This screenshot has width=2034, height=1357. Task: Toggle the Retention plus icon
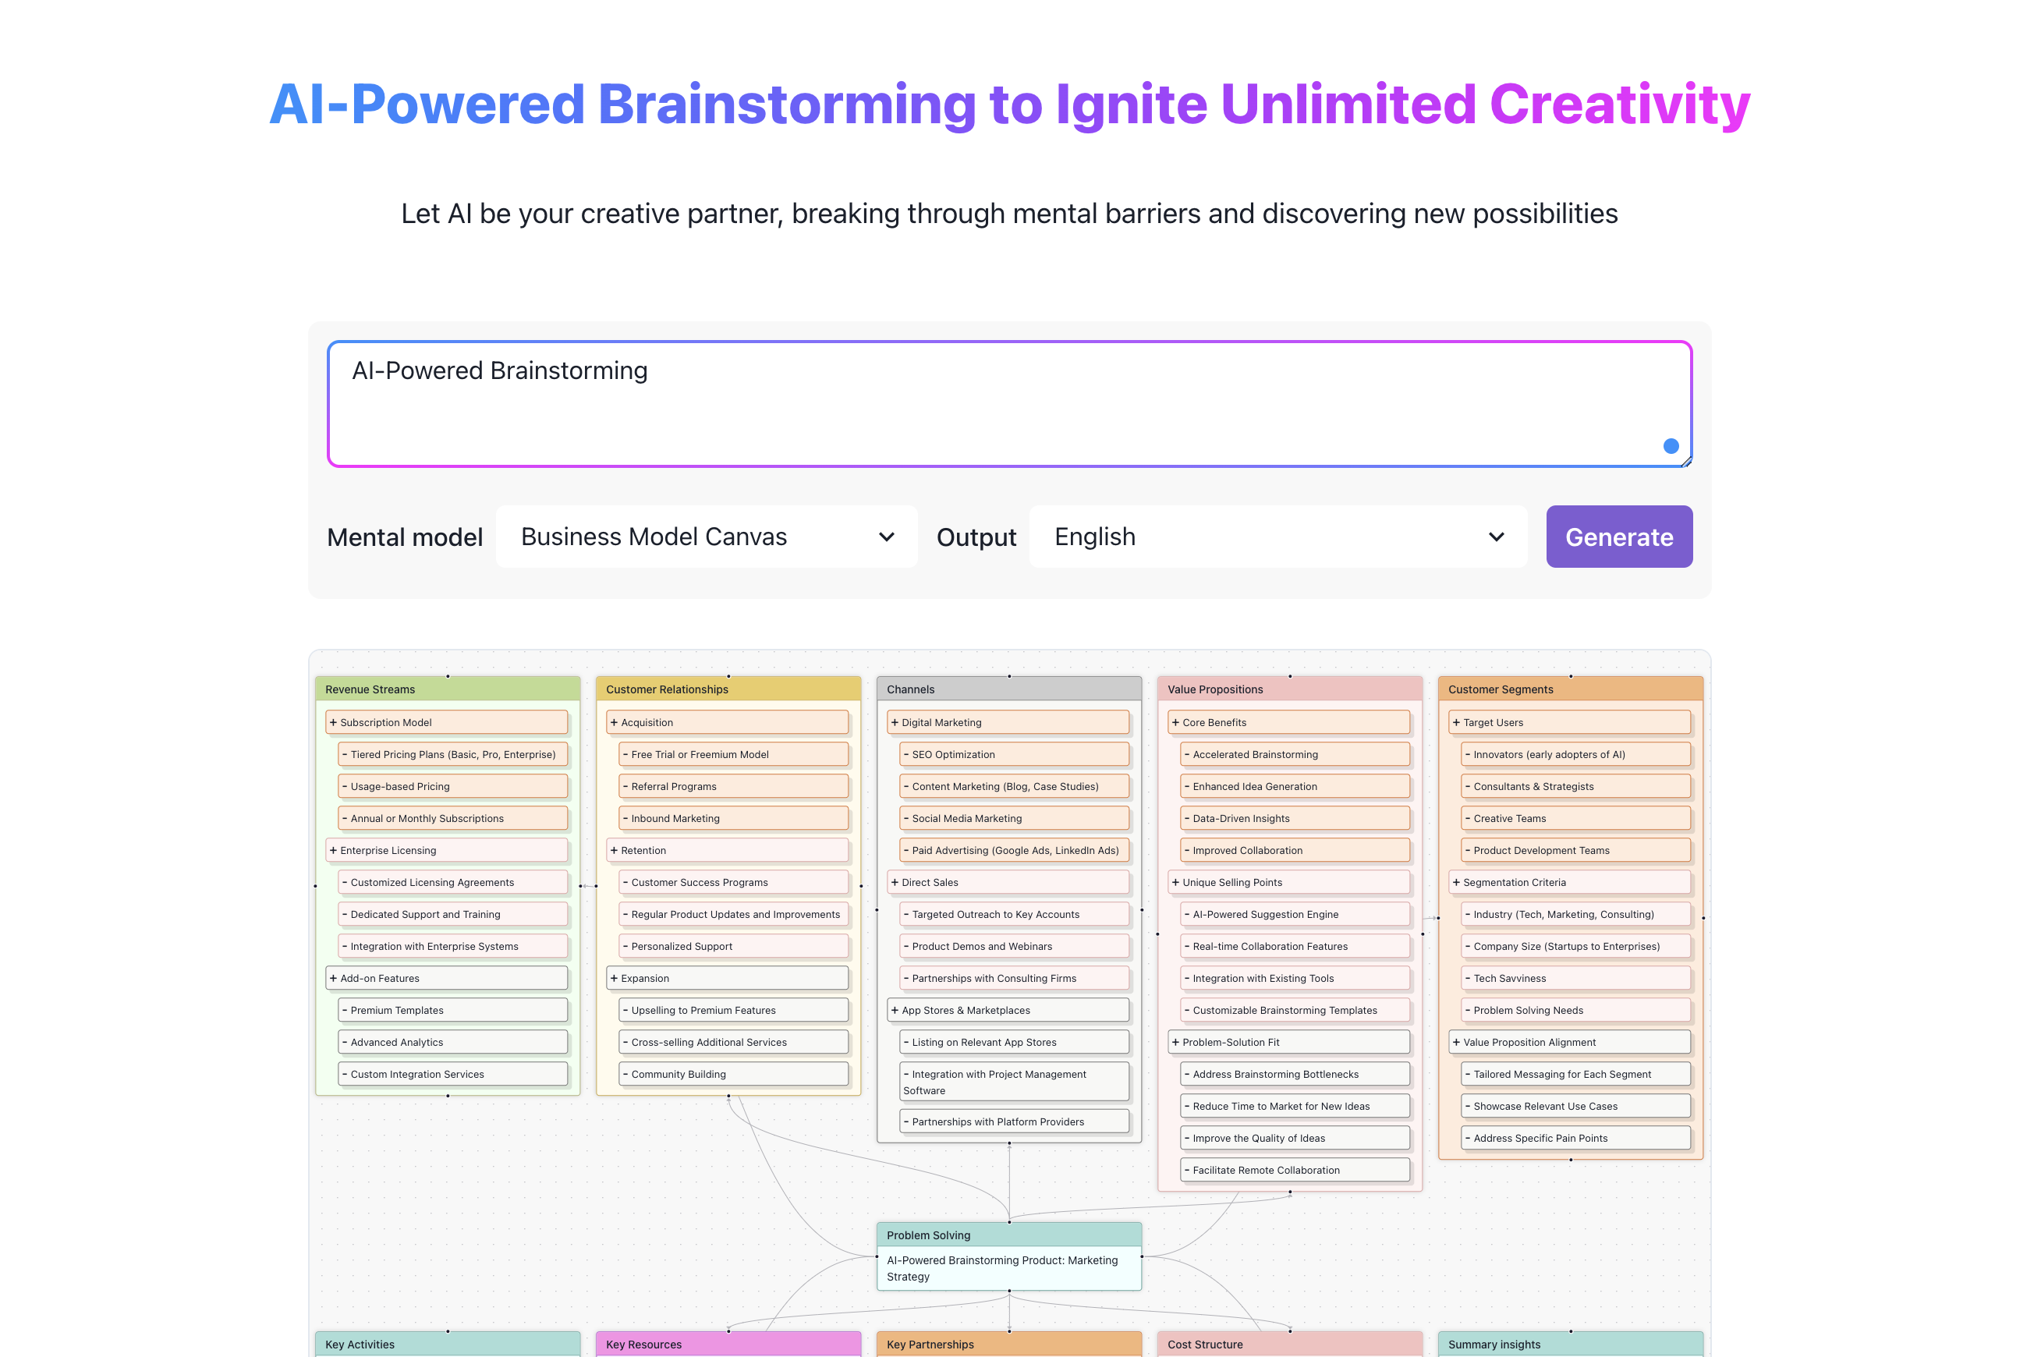pyautogui.click(x=614, y=850)
